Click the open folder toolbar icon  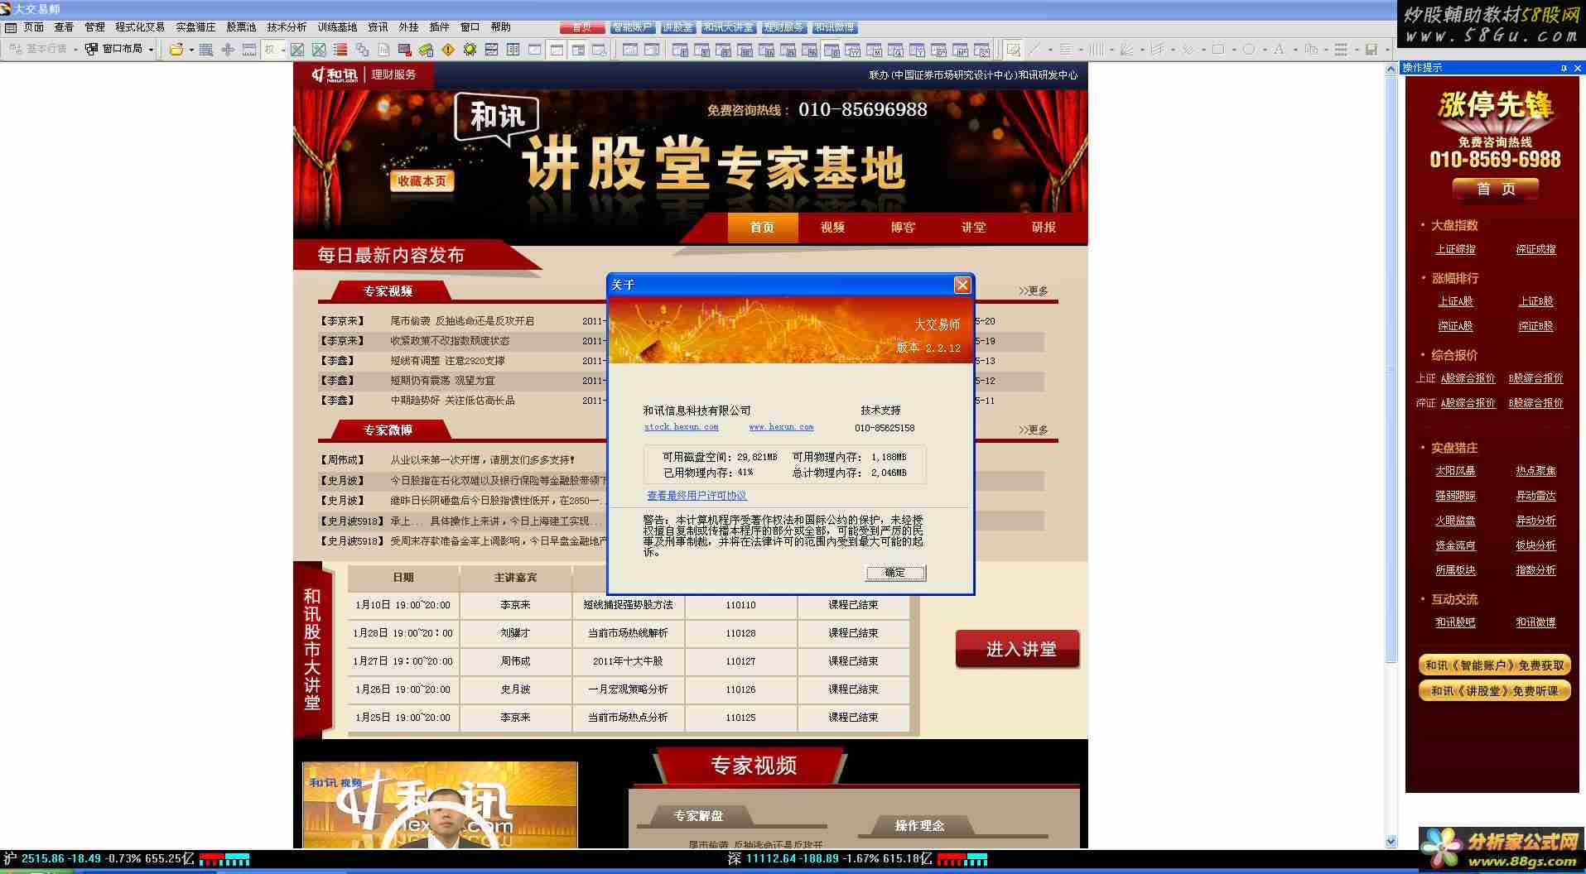click(176, 50)
